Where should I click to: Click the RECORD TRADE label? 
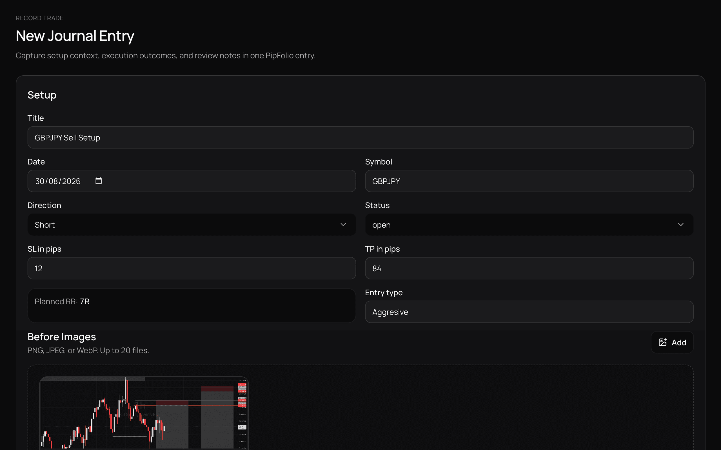tap(39, 18)
